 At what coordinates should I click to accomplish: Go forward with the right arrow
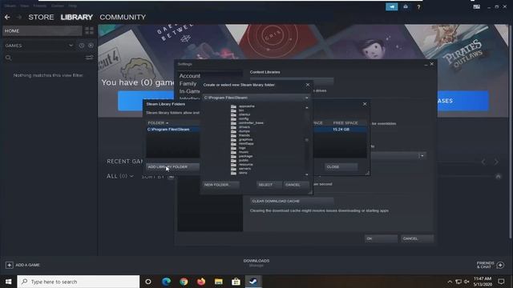point(19,17)
